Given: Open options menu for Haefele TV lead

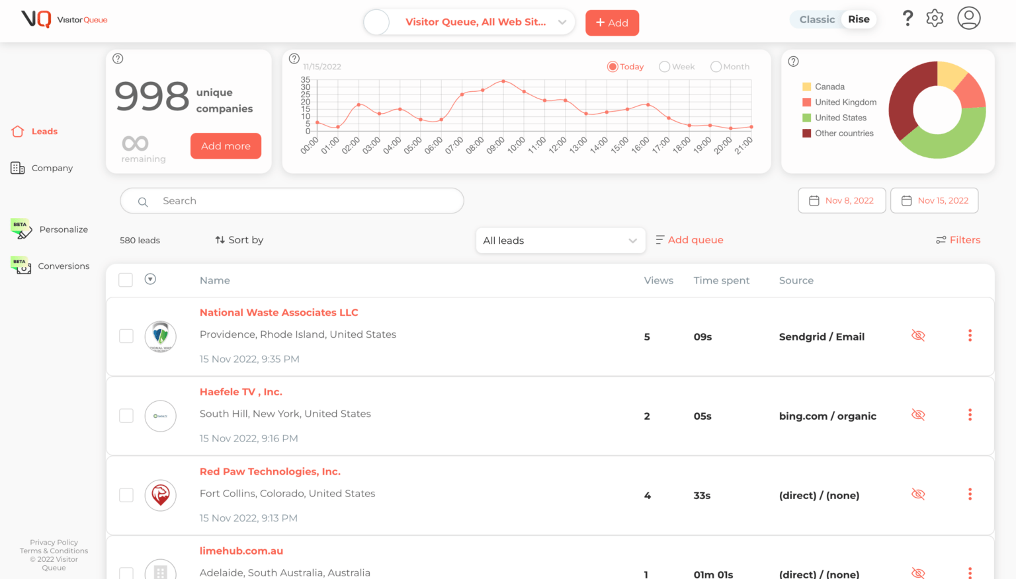Looking at the screenshot, I should pyautogui.click(x=969, y=415).
